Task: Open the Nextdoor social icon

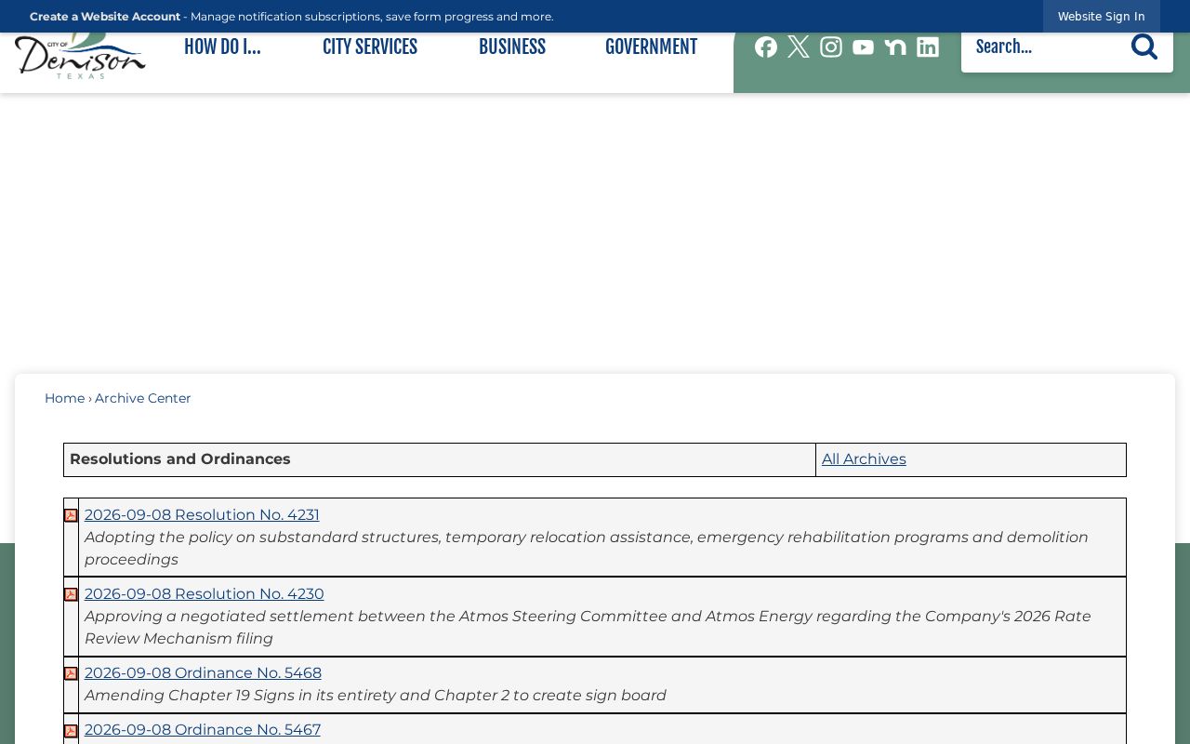Action: coord(895,47)
